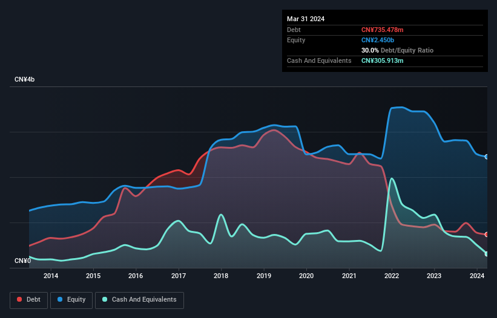497x318 pixels.
Task: Toggle the Debt series legend button
Action: 29,300
